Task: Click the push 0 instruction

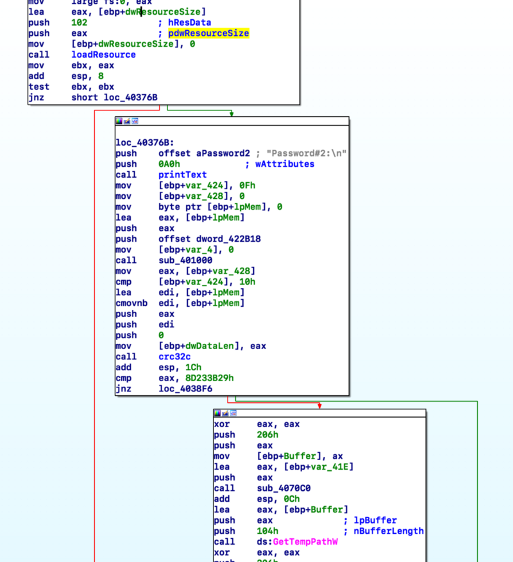Action: tap(140, 336)
